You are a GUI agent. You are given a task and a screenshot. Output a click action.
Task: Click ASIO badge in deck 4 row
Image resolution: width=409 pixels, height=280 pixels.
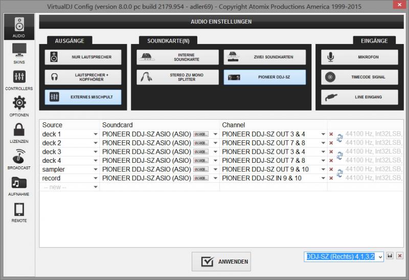point(201,161)
